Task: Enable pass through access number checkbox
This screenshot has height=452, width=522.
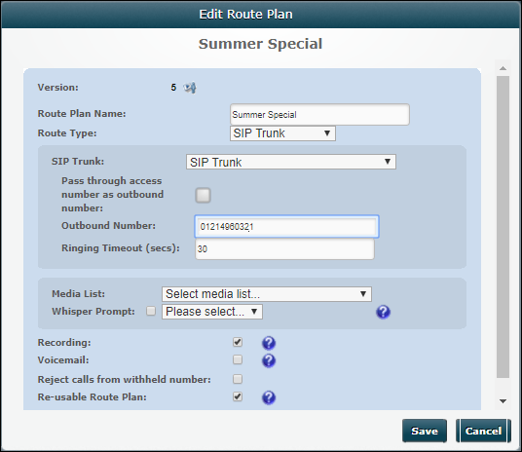Action: tap(203, 195)
